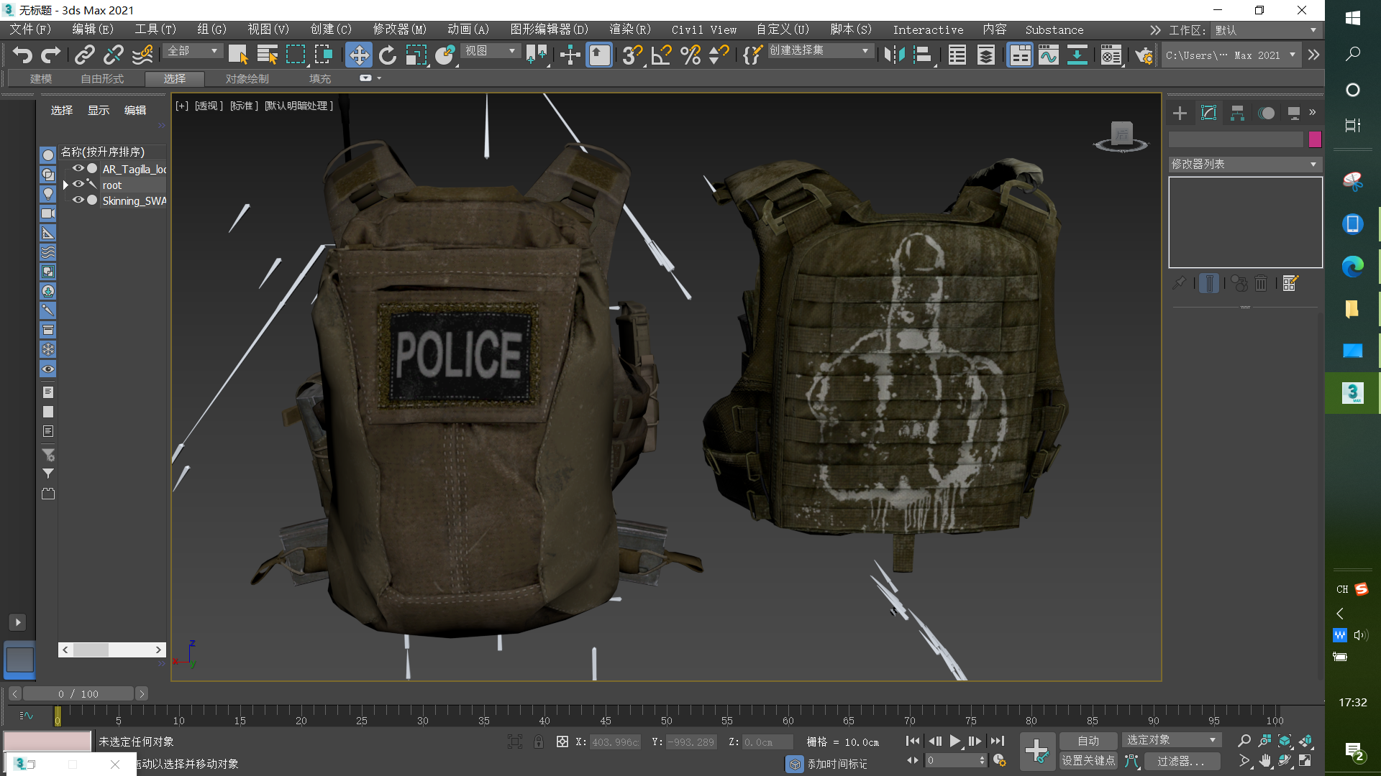Open Render Setup teapot icon
1381x776 pixels.
1144,55
